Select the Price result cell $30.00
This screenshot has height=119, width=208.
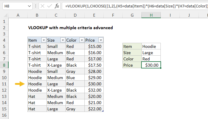[x=151, y=65]
